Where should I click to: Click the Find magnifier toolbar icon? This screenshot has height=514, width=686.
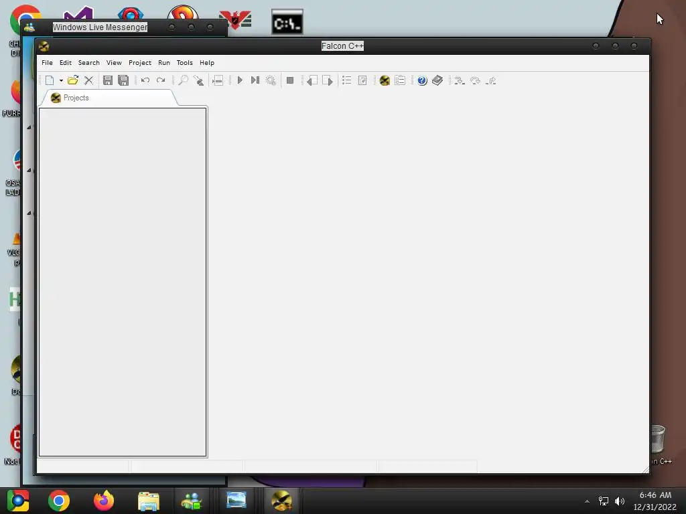[x=183, y=80]
